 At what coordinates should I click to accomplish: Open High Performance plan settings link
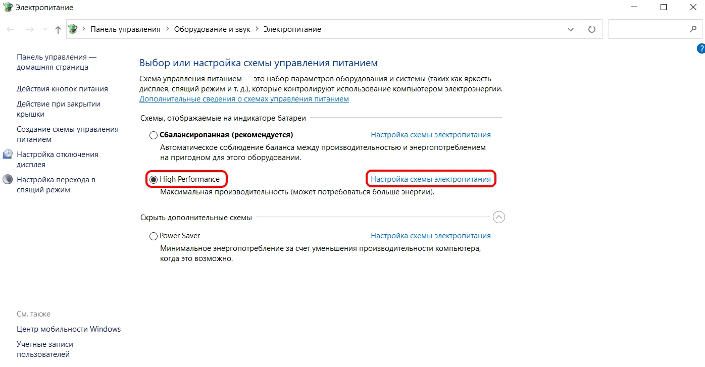pos(430,179)
